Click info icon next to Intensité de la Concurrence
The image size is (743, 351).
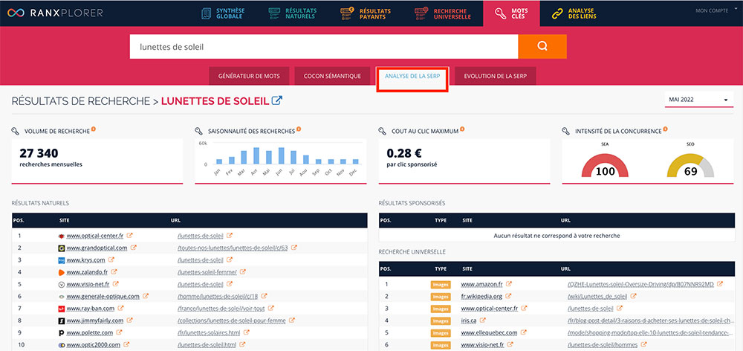tap(665, 129)
